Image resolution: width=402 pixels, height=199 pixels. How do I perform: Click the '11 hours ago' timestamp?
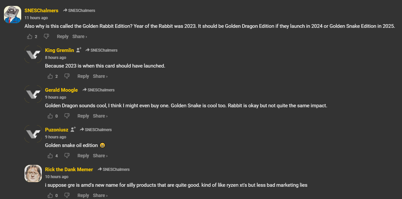(x=36, y=18)
